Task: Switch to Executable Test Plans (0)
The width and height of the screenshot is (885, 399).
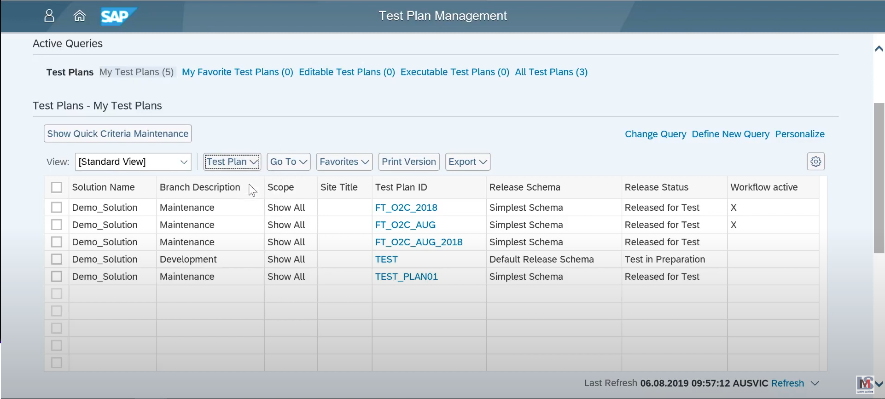Action: coord(455,72)
